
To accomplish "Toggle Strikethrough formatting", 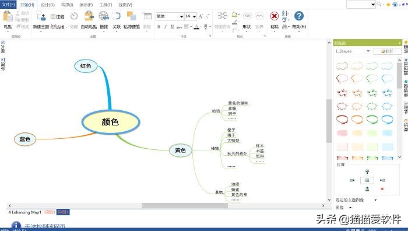I will pos(179,27).
